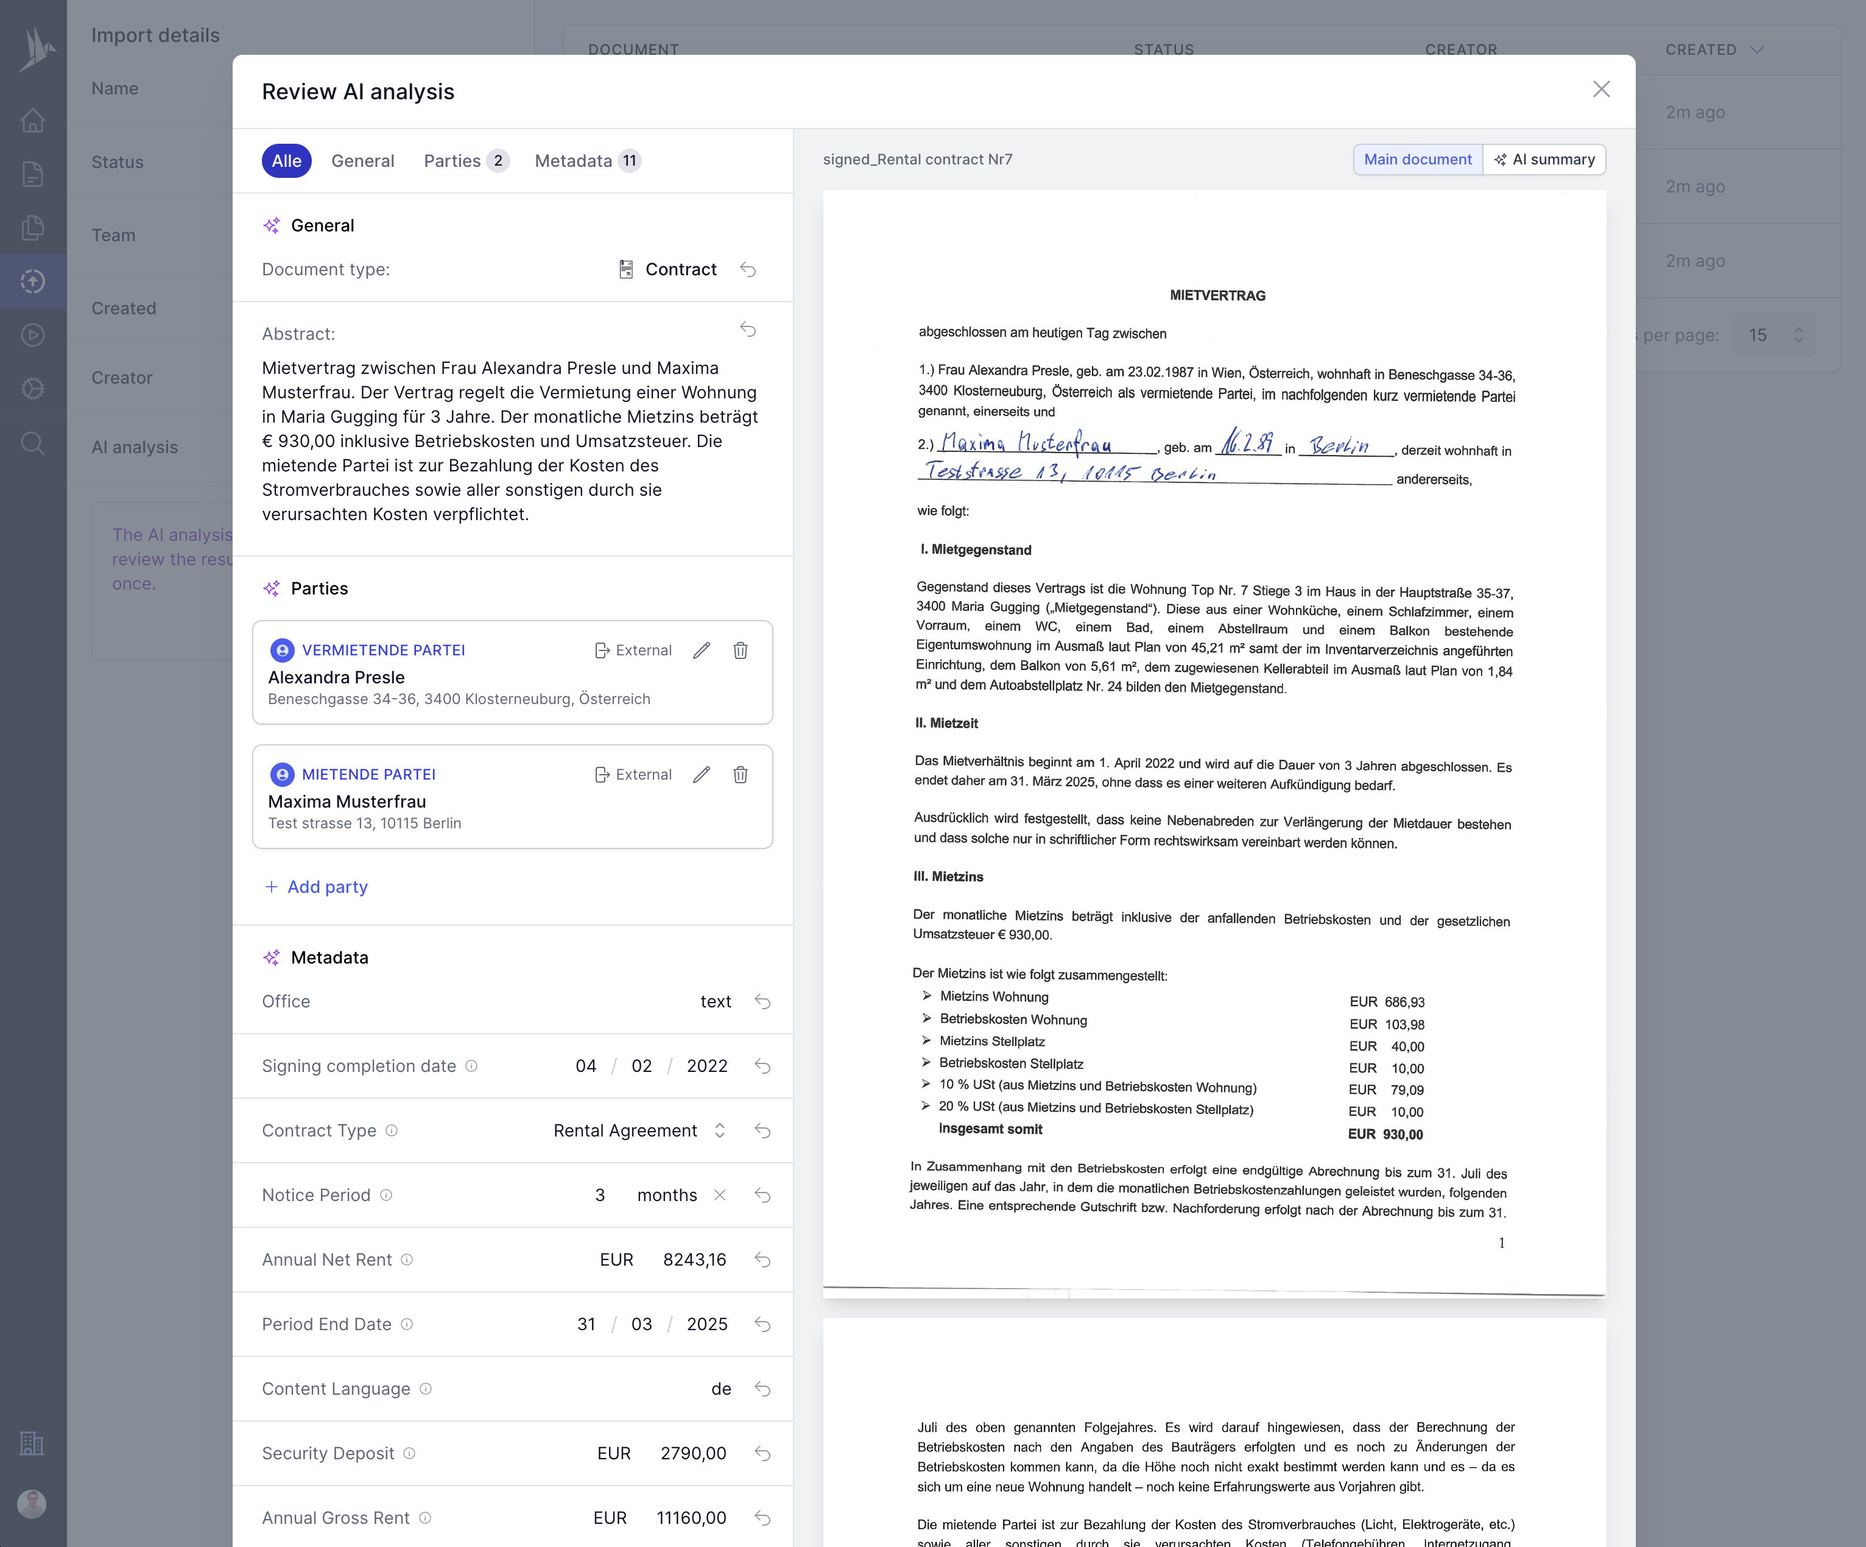Delete the Maxima Musterfrau party
The image size is (1866, 1547).
[742, 774]
